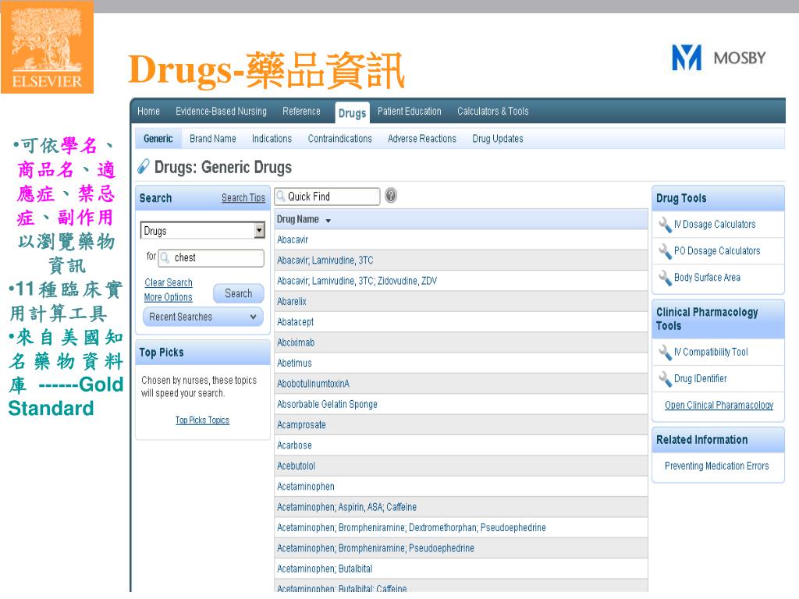Open the Acetaminophen; Butalbital entry

[x=325, y=569]
